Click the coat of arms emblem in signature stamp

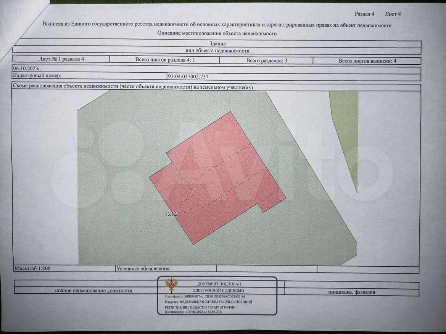click(171, 285)
